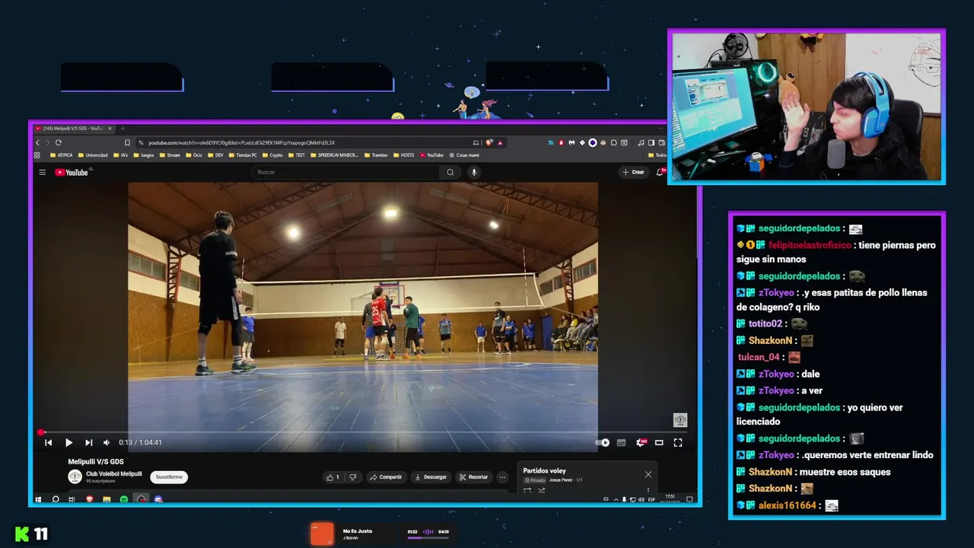This screenshot has width=974, height=548.
Task: Click the music widget progress slider
Action: pyautogui.click(x=428, y=537)
